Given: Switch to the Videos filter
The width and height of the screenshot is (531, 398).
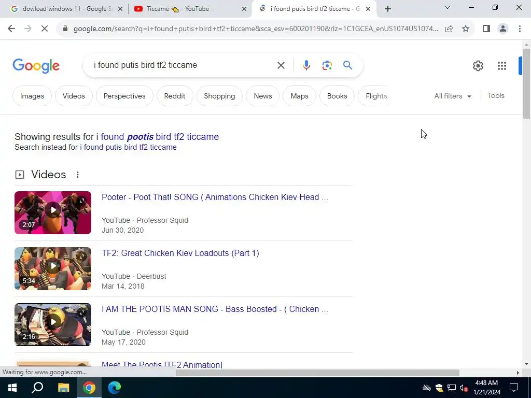Looking at the screenshot, I should pos(74,96).
